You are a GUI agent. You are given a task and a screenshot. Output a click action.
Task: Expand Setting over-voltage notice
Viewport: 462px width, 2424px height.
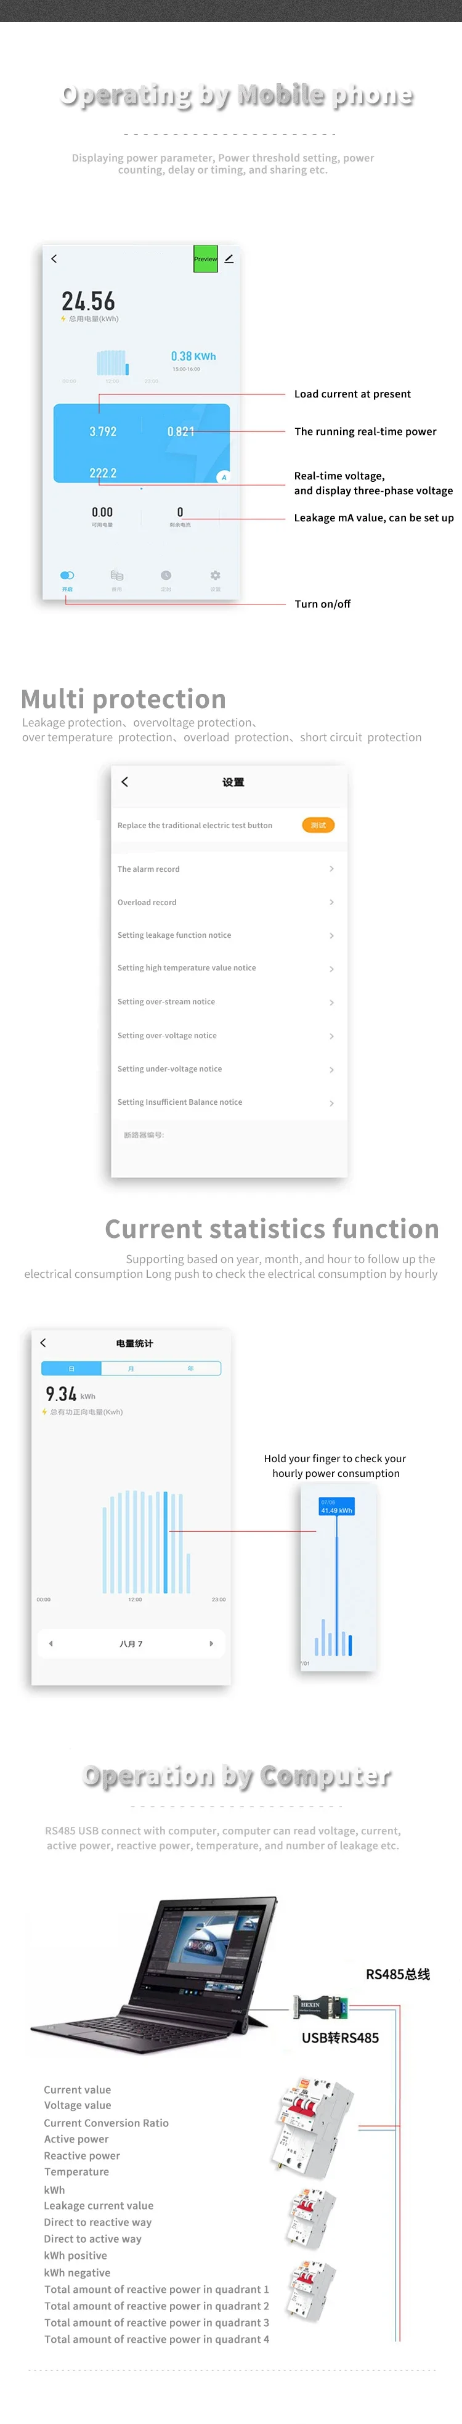pos(331,1036)
